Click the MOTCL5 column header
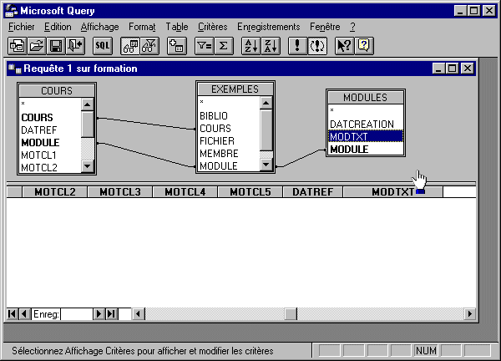The image size is (501, 361). click(x=250, y=192)
